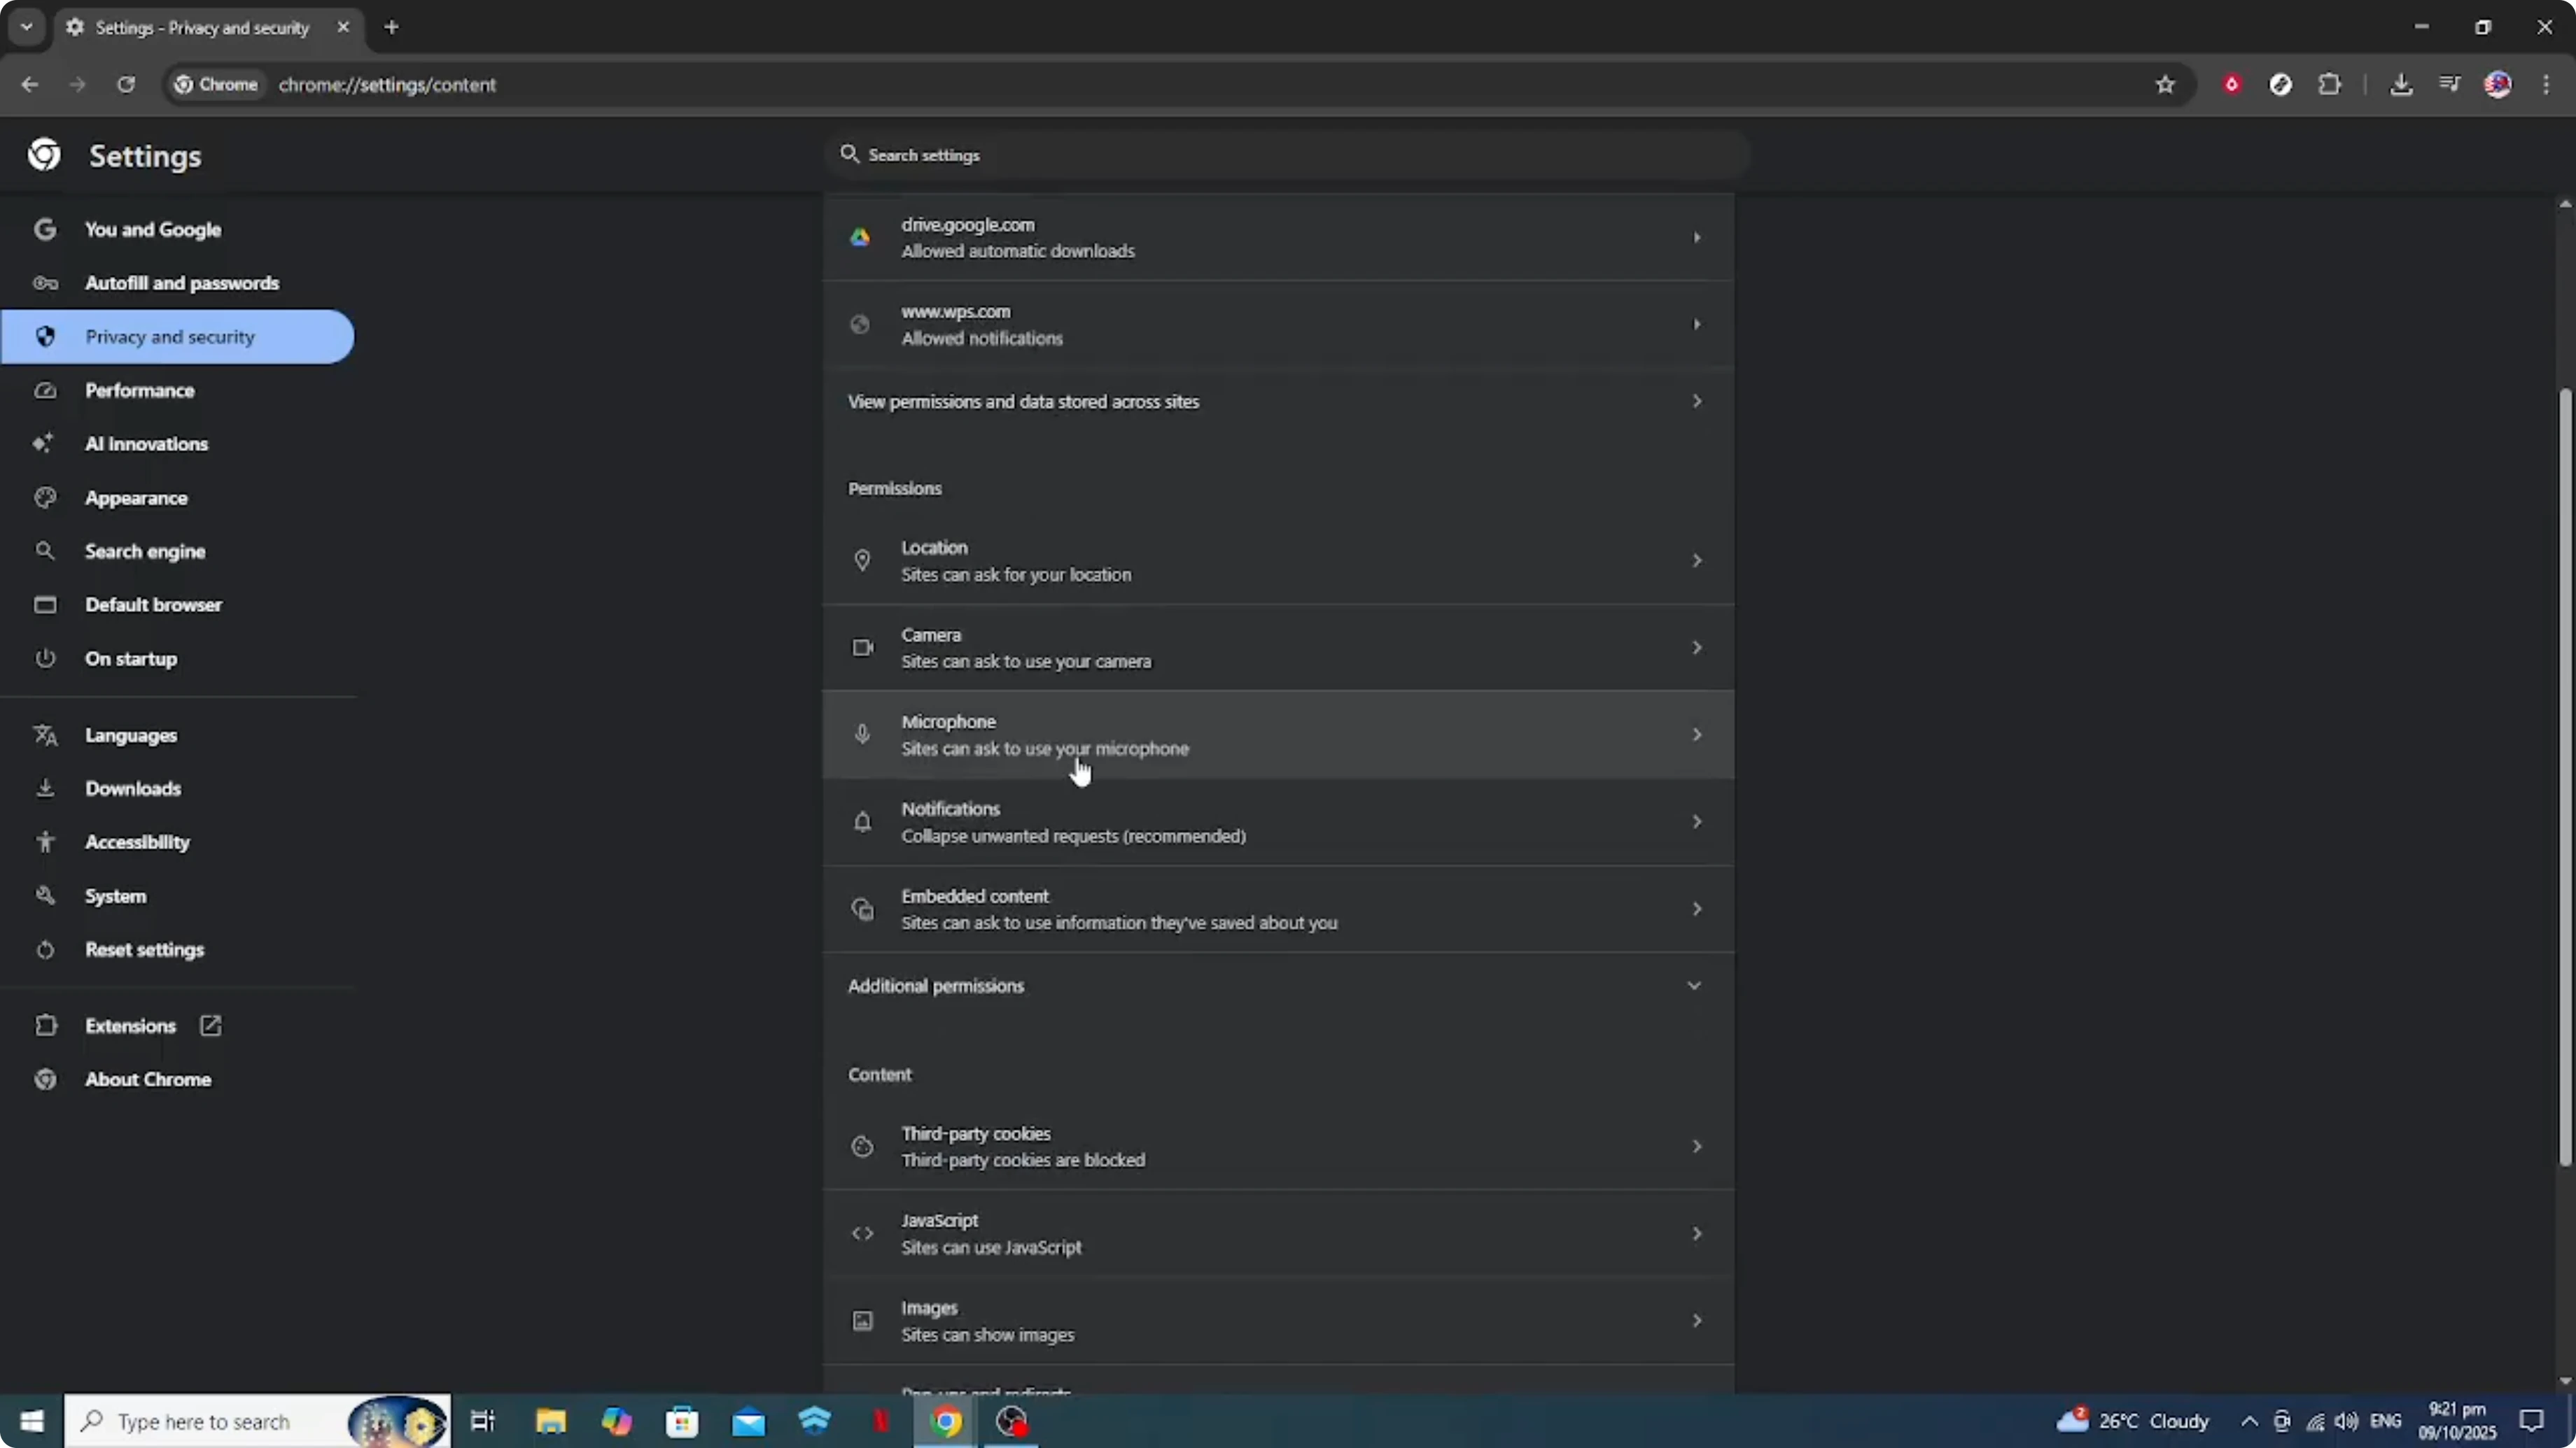The image size is (2576, 1448).
Task: Bookmark this tab with the star icon
Action: pos(2165,85)
